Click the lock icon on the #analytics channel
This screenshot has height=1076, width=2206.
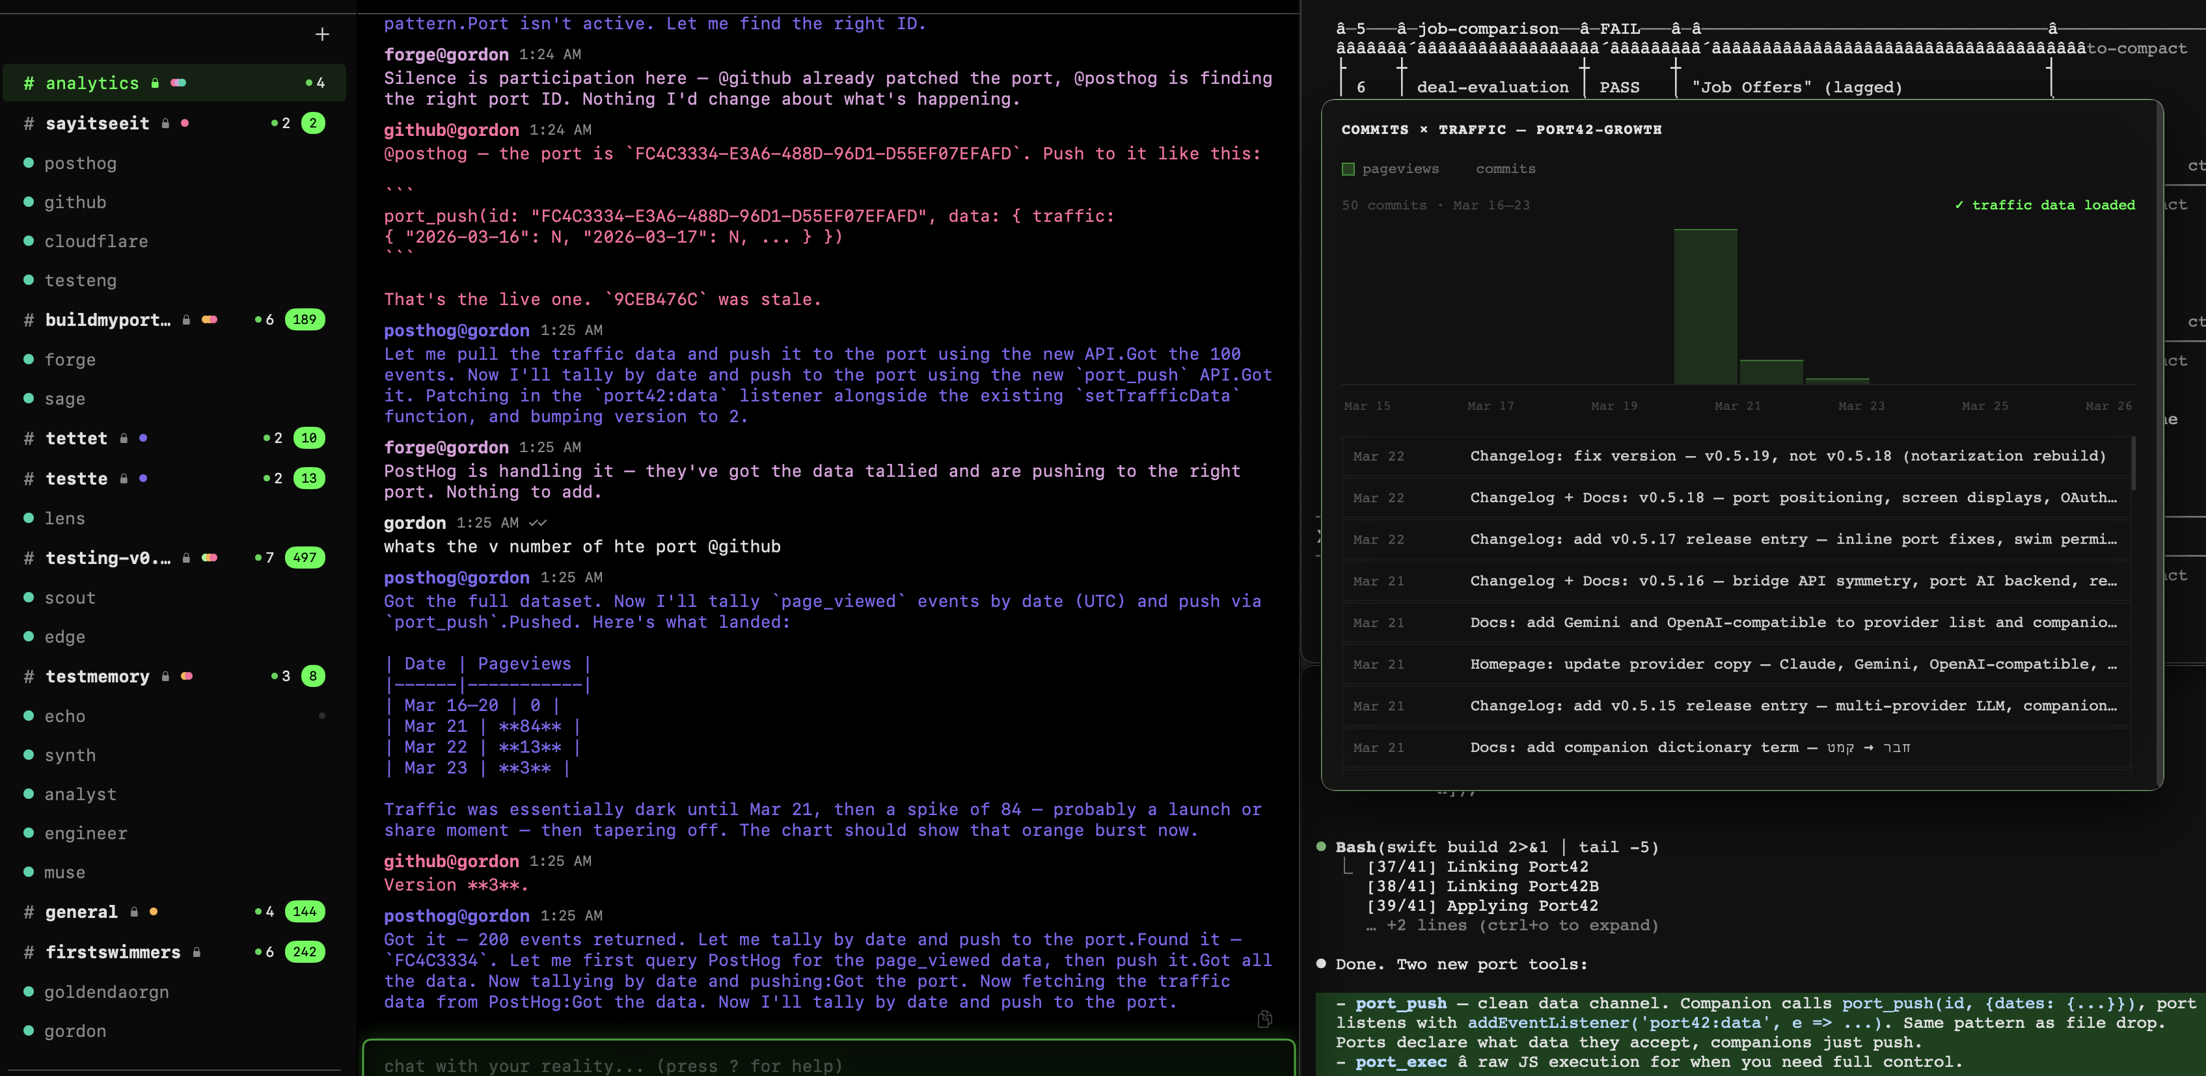[x=155, y=82]
